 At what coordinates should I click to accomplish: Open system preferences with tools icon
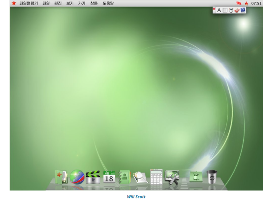[172, 177]
